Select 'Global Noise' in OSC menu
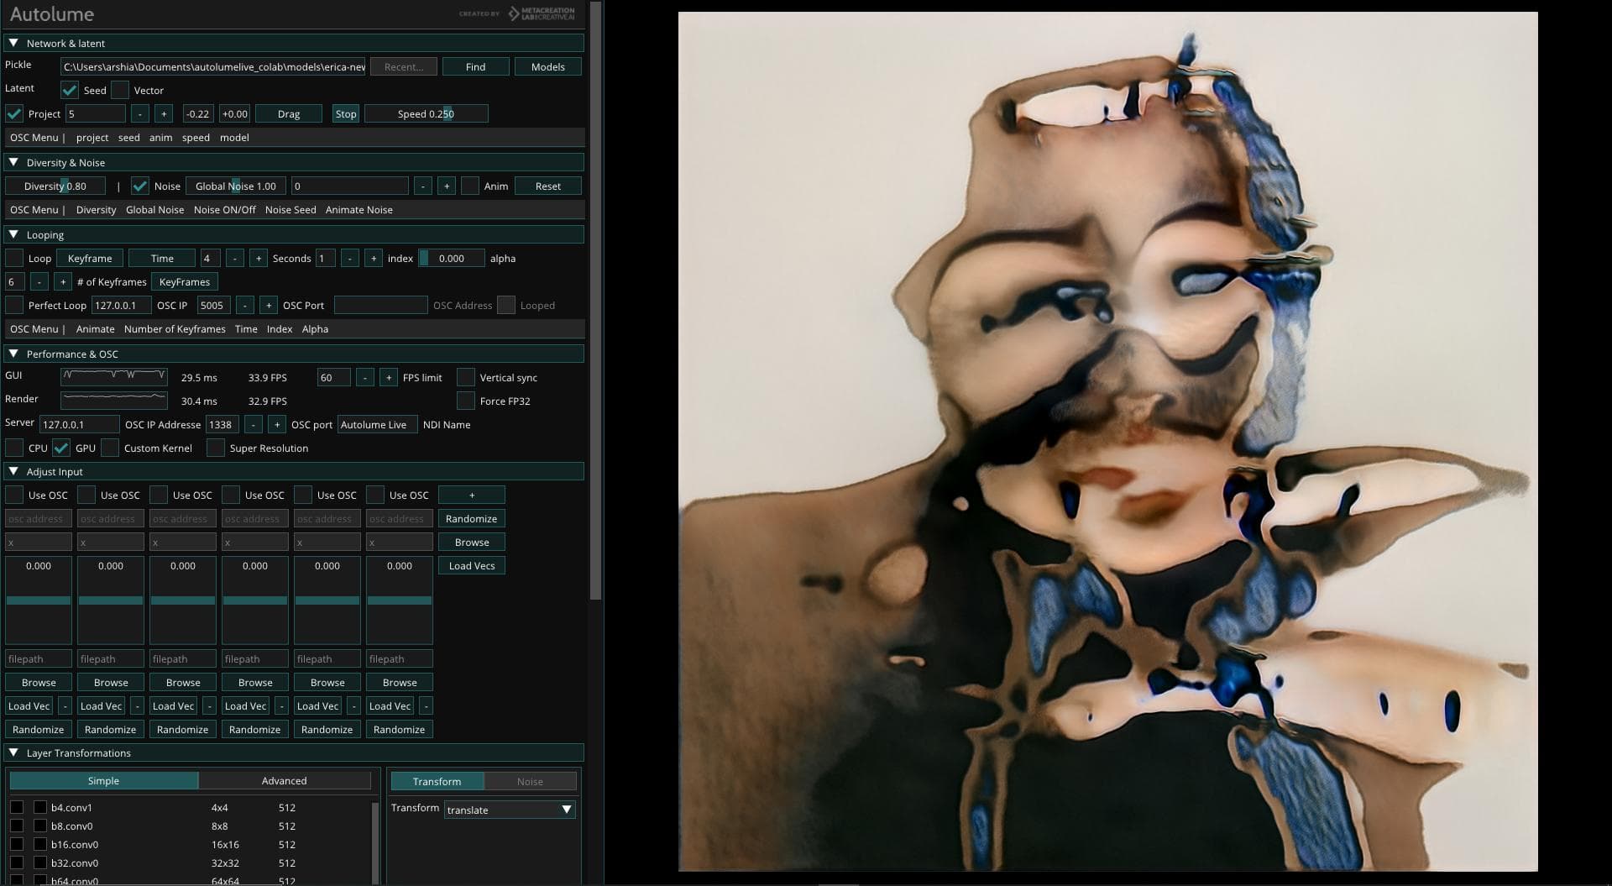The image size is (1612, 886). (x=154, y=210)
